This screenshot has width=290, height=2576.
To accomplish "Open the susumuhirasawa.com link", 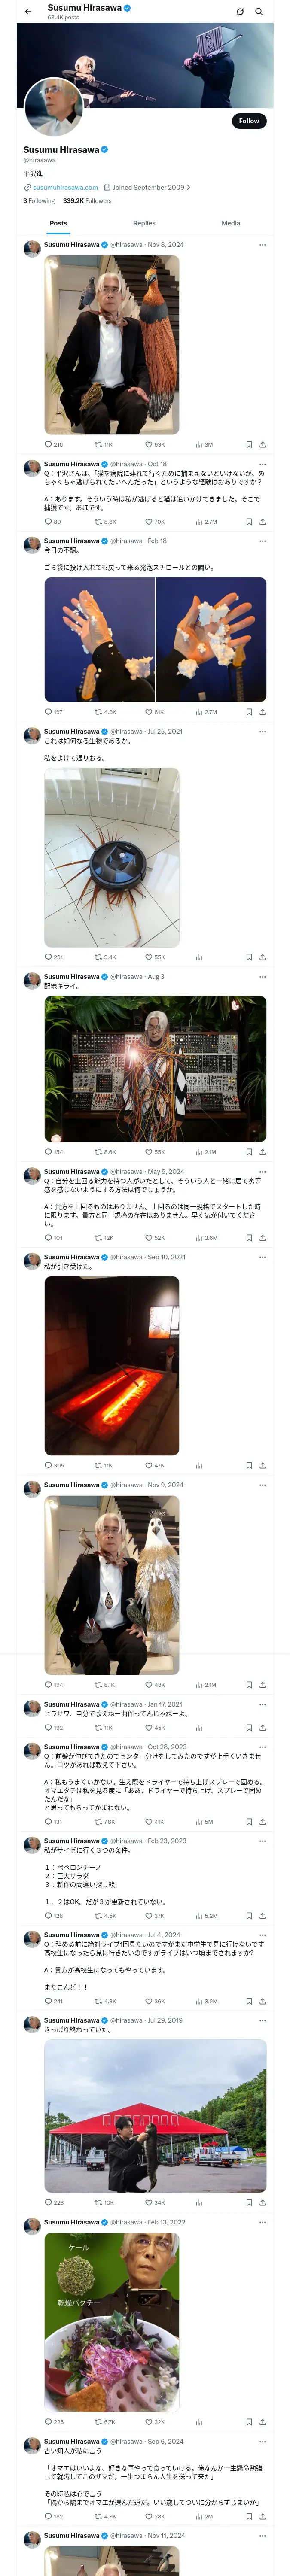I will pyautogui.click(x=65, y=187).
